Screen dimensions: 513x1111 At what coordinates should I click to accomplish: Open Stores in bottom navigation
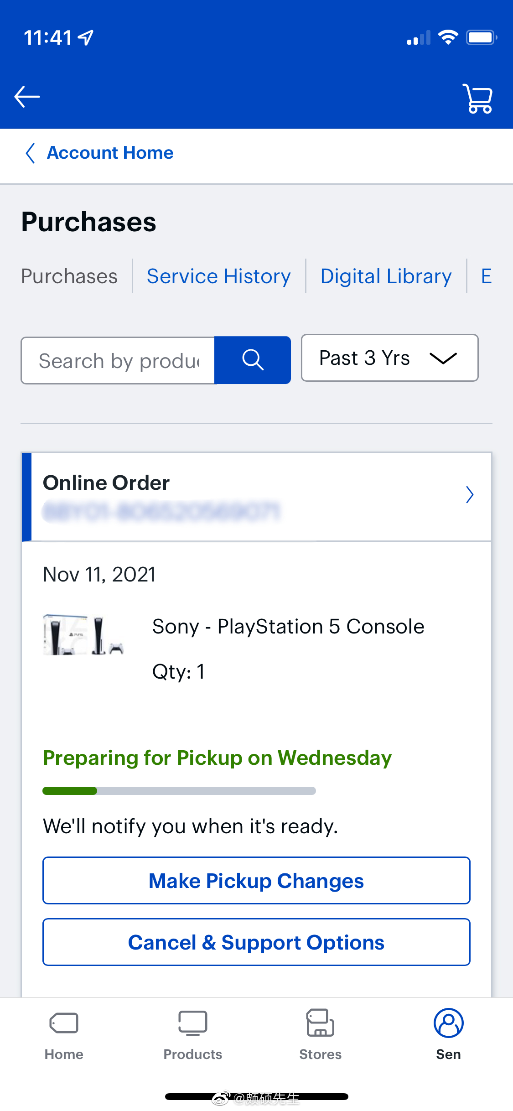click(x=320, y=1023)
